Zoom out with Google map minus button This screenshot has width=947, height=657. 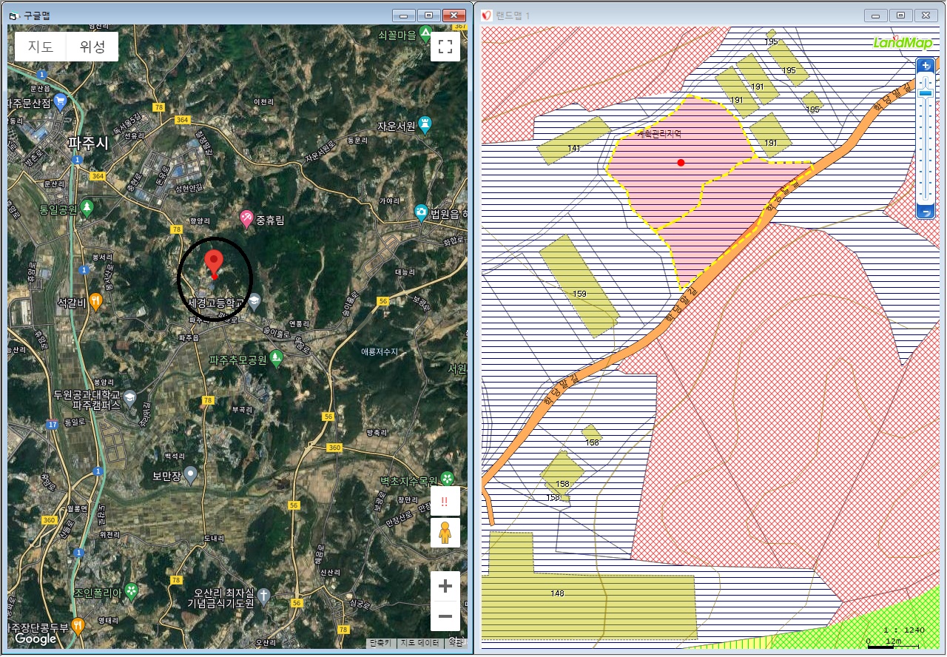point(445,616)
